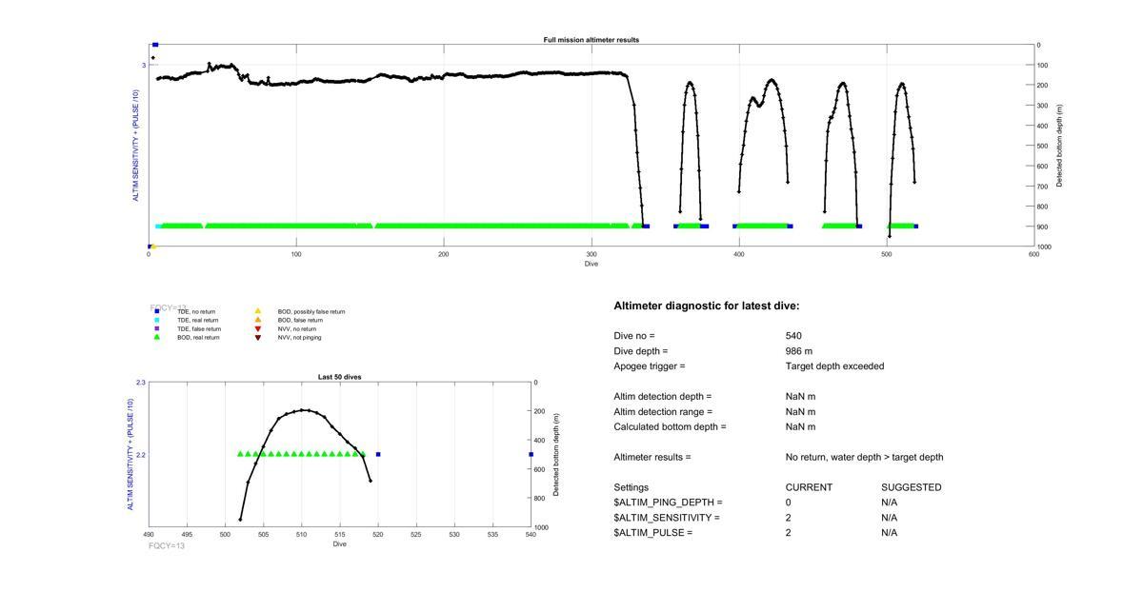1143x592 pixels.
Task: Click the dive number value 540
Action: pos(793,336)
